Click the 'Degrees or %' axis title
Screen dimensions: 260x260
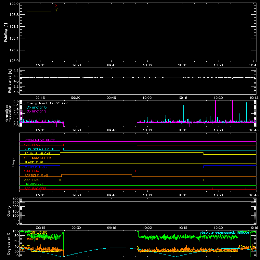9,243
